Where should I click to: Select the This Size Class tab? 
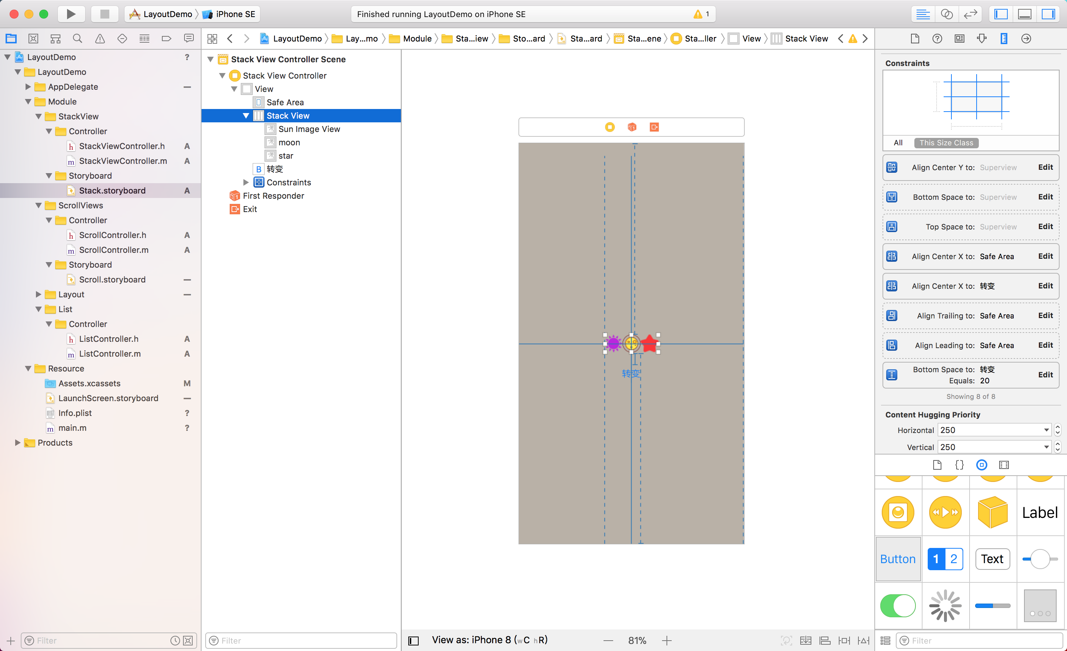pos(946,143)
